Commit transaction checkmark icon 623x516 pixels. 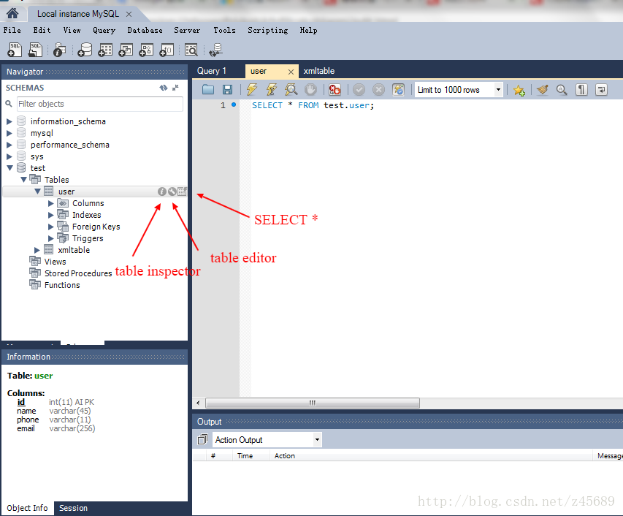(359, 89)
